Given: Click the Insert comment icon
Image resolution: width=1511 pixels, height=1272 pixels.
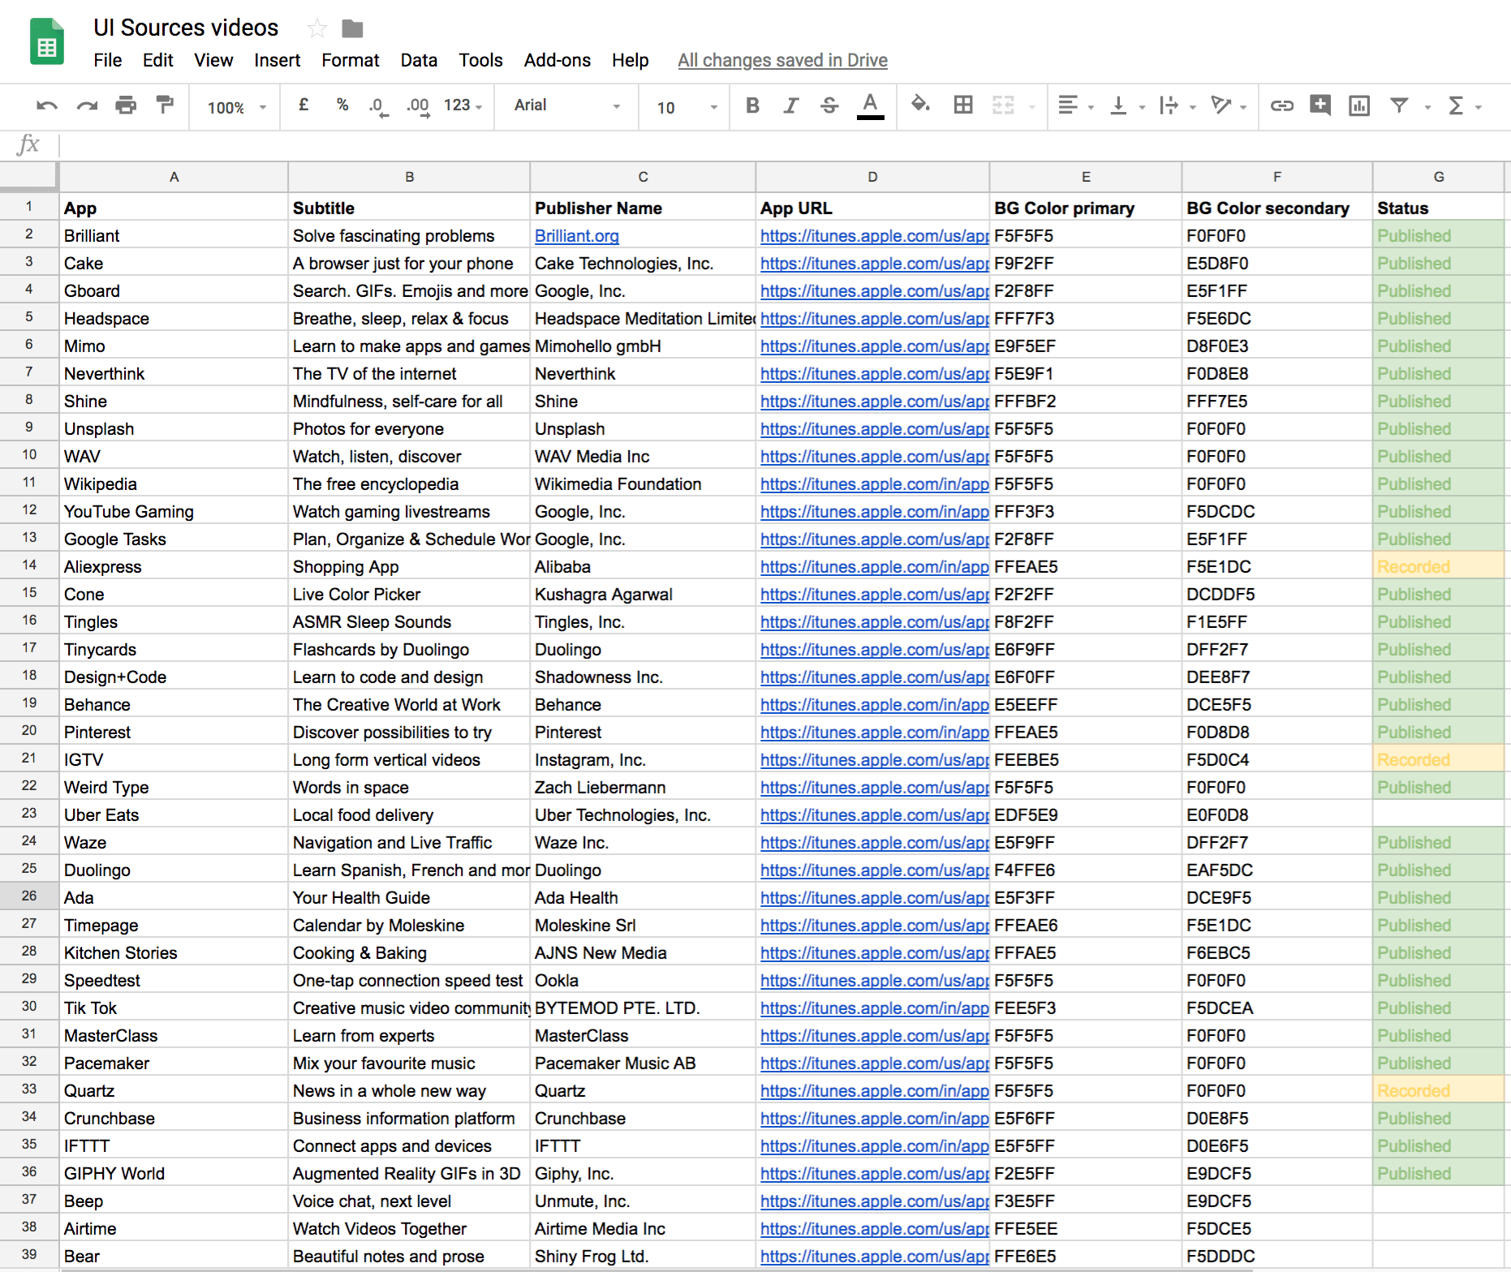Looking at the screenshot, I should [x=1320, y=105].
